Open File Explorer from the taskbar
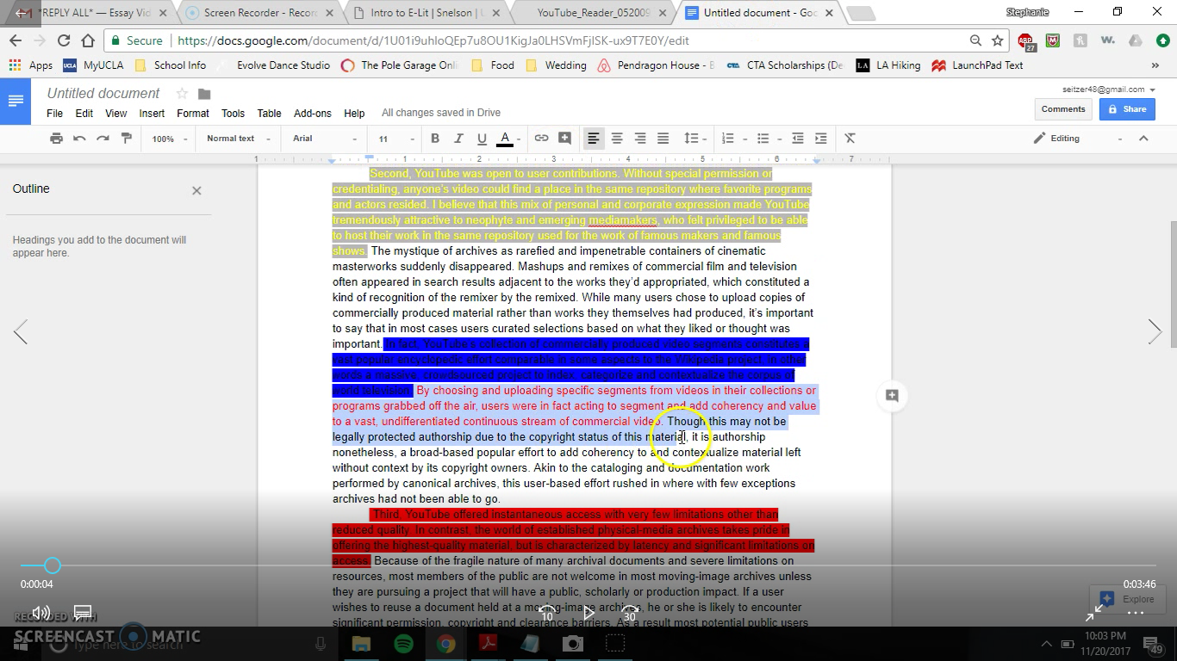 point(361,643)
